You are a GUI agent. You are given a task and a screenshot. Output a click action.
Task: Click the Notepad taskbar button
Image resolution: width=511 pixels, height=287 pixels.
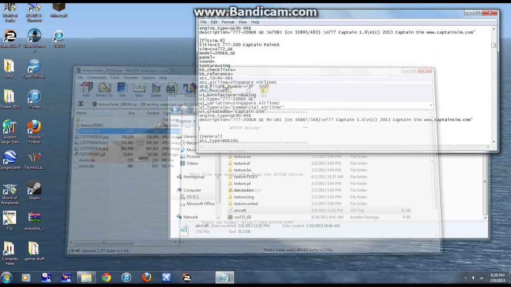pos(225,277)
